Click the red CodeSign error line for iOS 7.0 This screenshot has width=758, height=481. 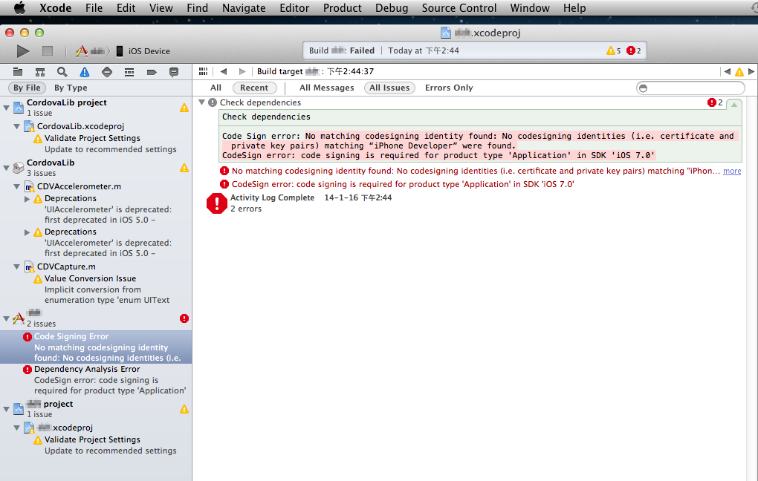pos(403,184)
